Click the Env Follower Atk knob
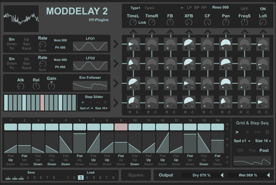Image resolution: width=276 pixels, height=185 pixels. [21, 86]
